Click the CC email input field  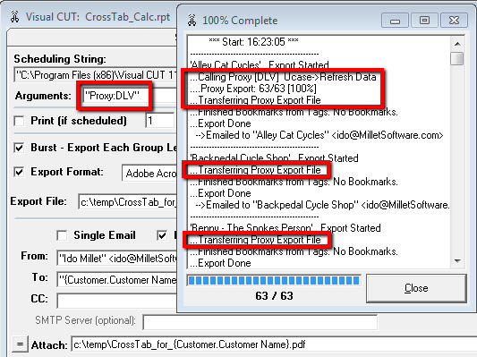click(x=117, y=301)
